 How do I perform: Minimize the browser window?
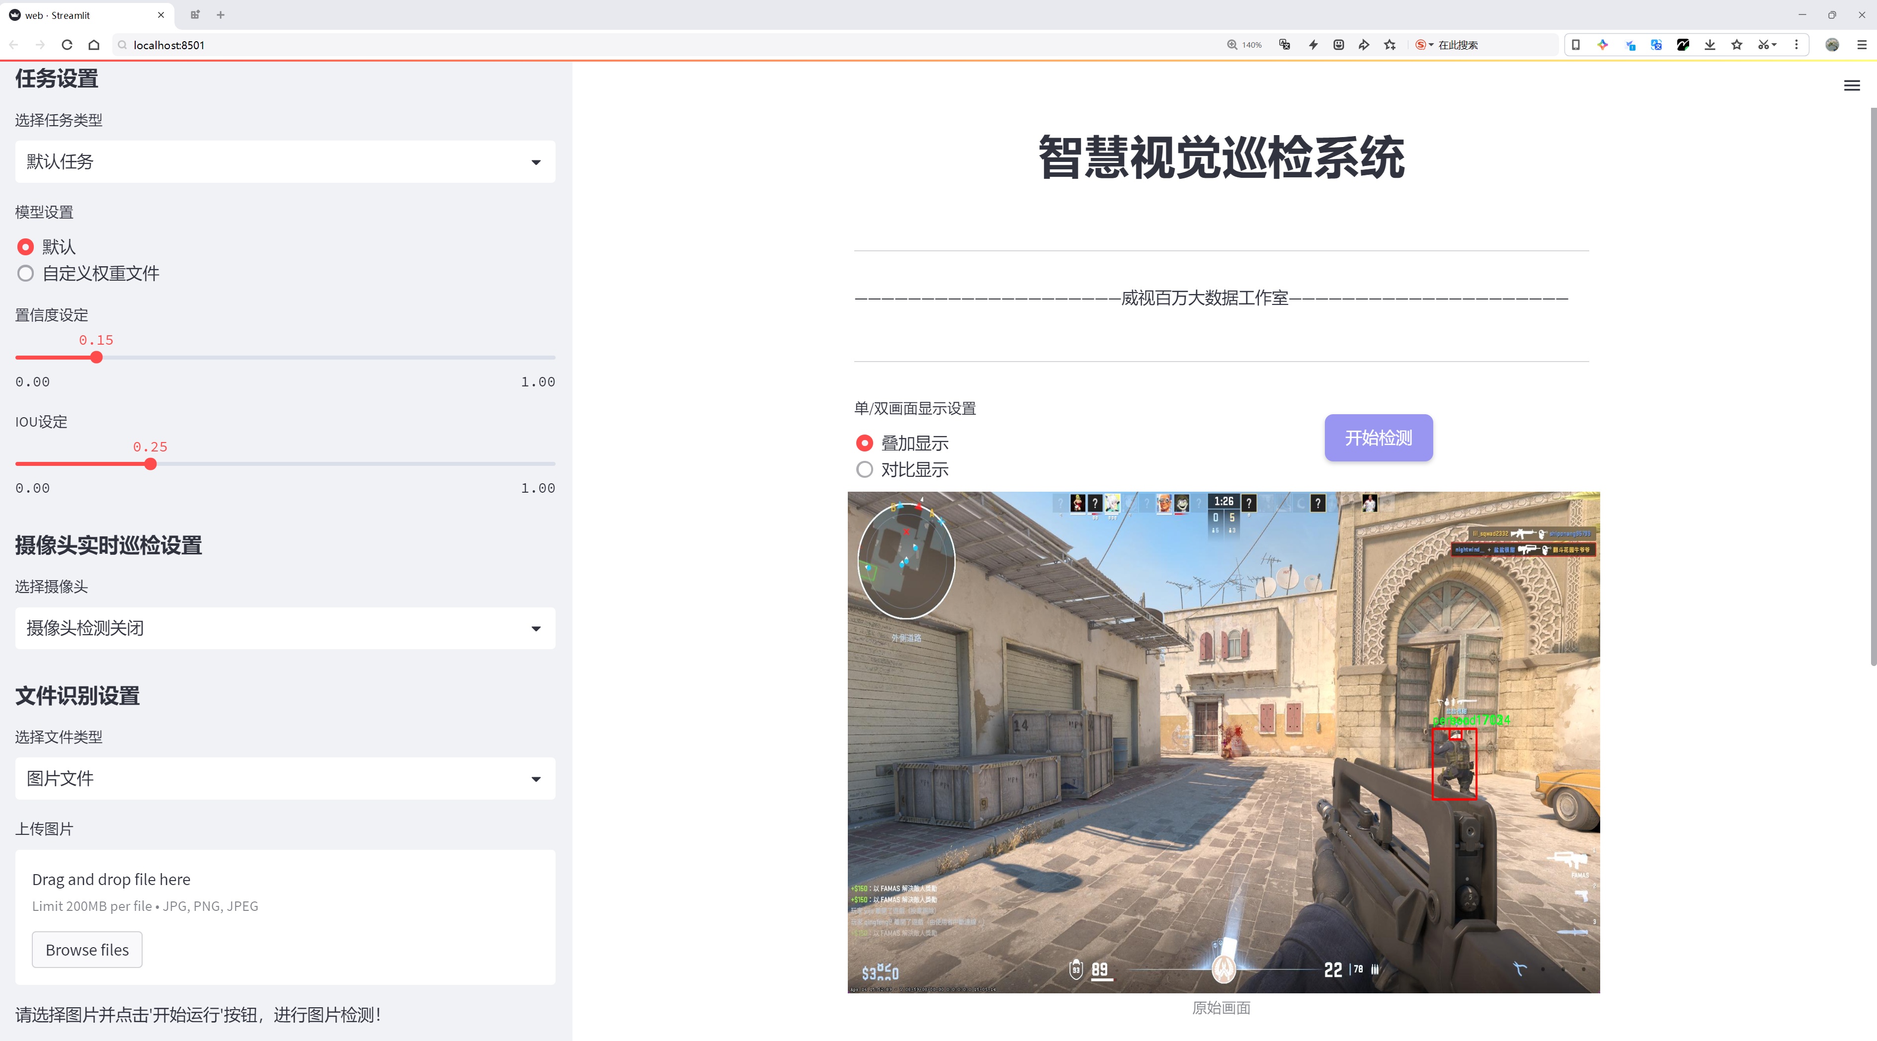(x=1802, y=14)
